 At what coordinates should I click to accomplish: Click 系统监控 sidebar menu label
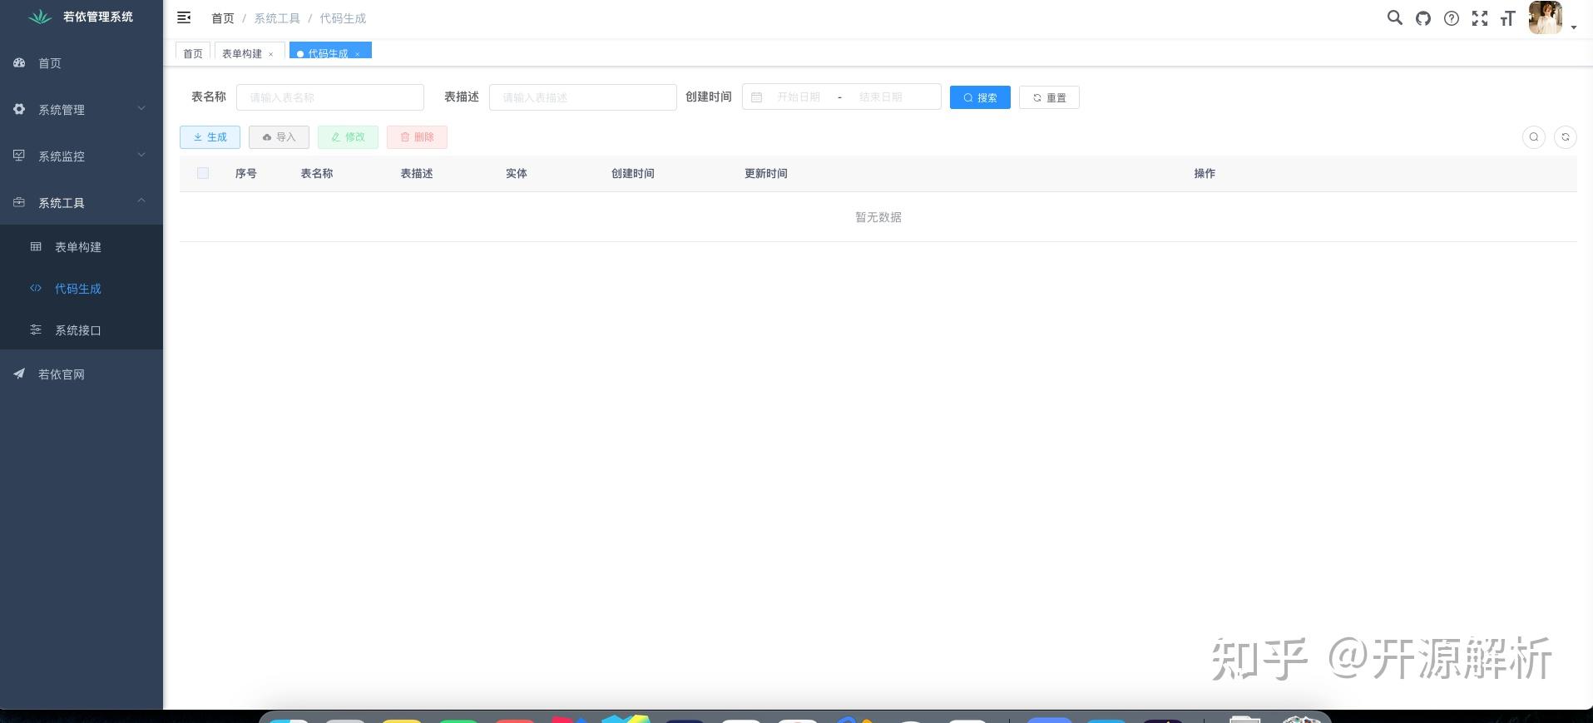tap(62, 156)
